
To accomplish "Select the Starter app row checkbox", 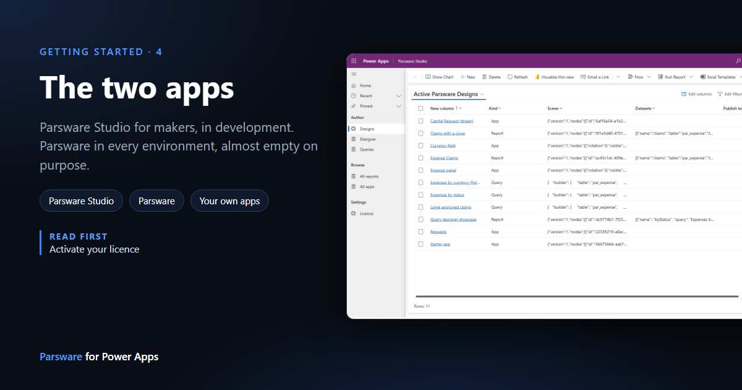I will 420,245.
